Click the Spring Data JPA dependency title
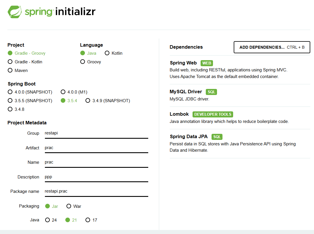The height and width of the screenshot is (234, 314). click(x=189, y=136)
